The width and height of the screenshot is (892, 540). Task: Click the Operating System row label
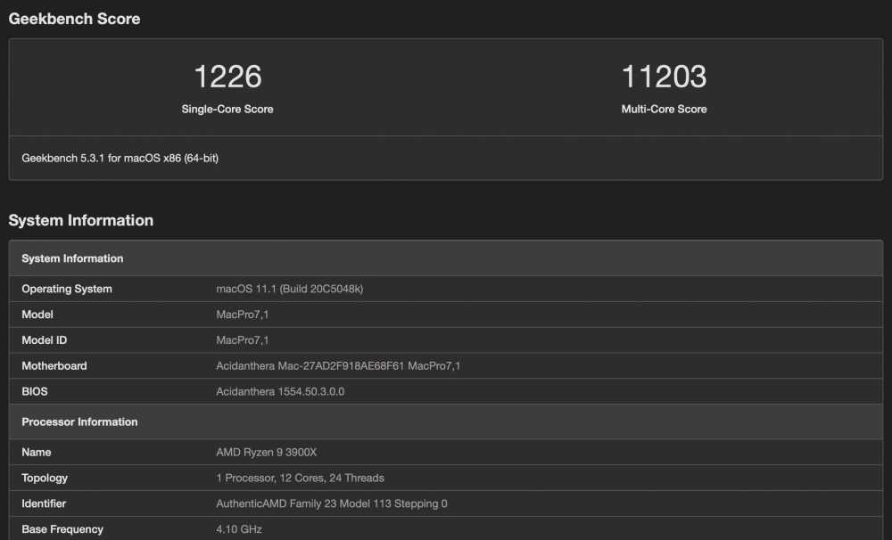point(67,289)
